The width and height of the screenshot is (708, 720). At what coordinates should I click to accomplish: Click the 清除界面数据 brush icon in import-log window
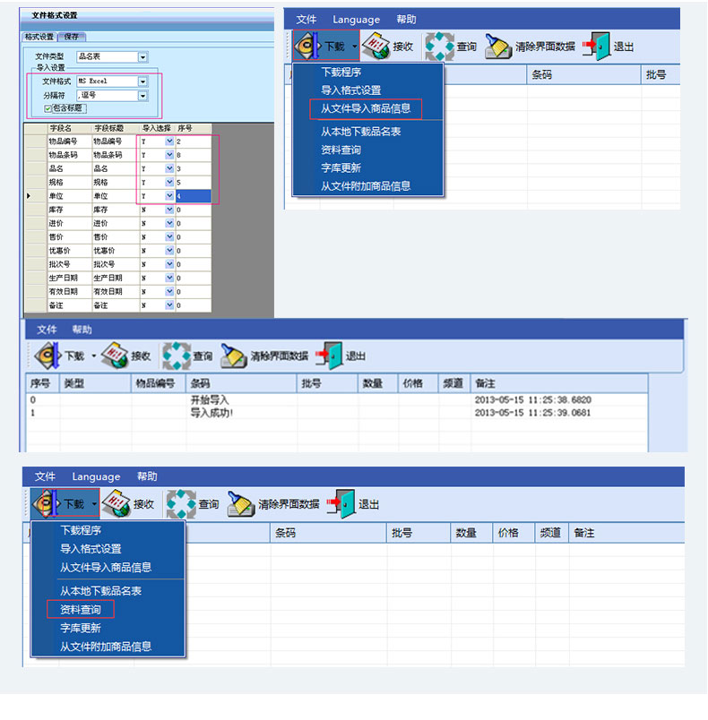pos(234,356)
